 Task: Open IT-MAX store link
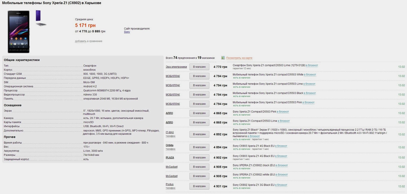tap(170, 132)
